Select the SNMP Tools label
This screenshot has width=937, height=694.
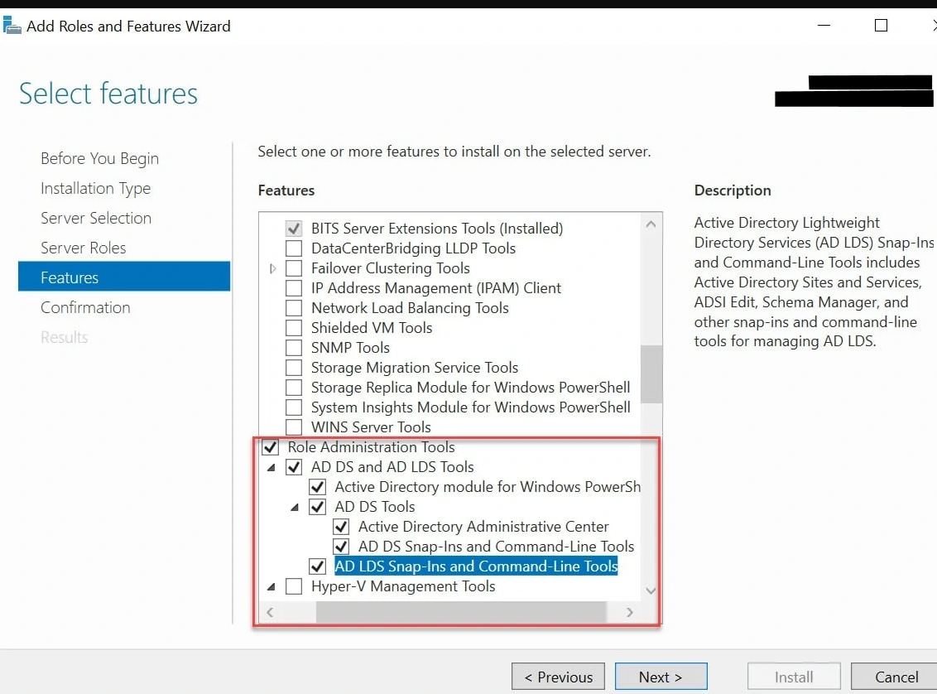tap(350, 347)
